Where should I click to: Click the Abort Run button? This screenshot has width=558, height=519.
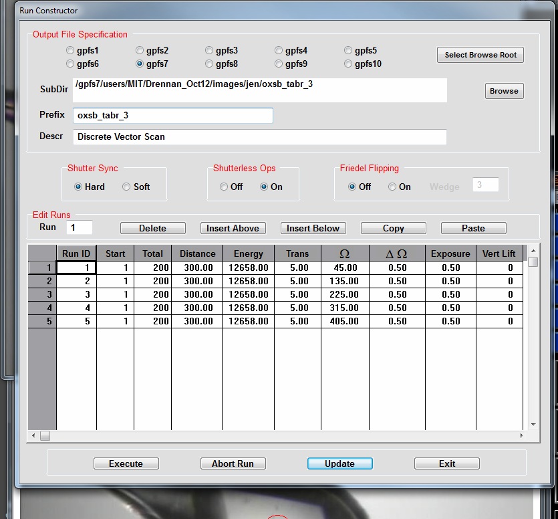tap(233, 463)
